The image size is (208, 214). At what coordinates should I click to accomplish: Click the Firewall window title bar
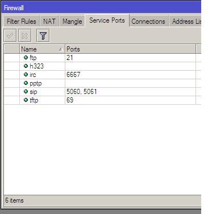pos(101,8)
